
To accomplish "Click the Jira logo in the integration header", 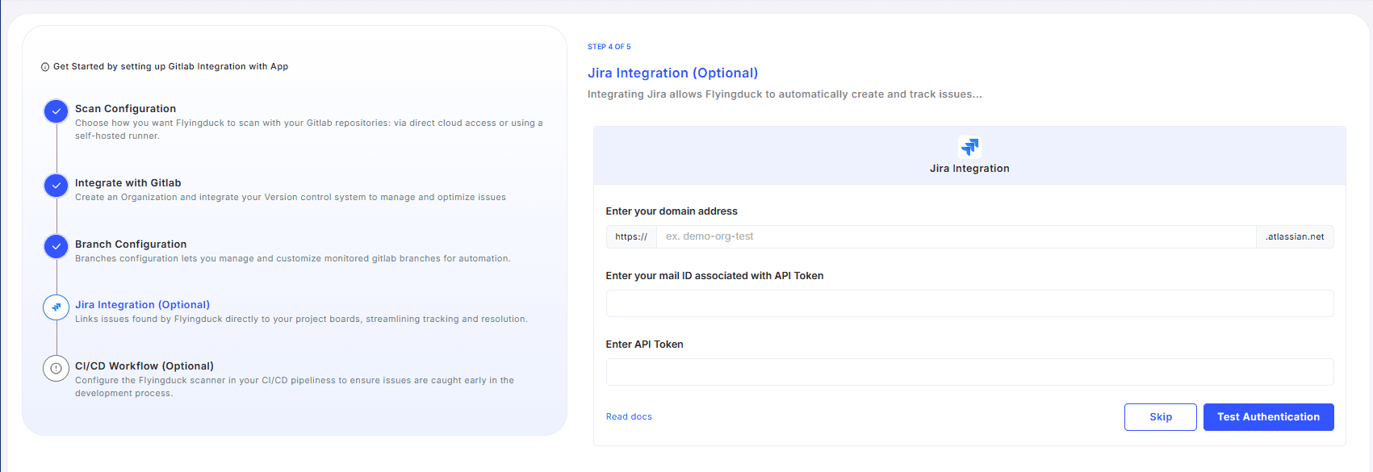I will 969,147.
